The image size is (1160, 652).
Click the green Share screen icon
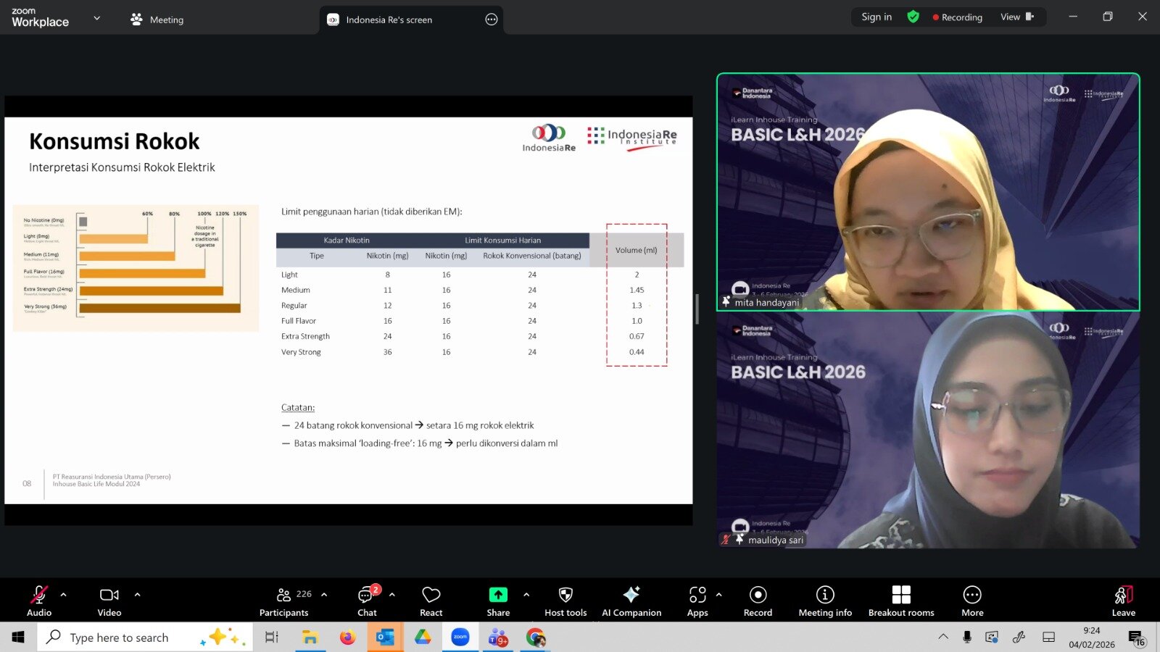coord(498,595)
